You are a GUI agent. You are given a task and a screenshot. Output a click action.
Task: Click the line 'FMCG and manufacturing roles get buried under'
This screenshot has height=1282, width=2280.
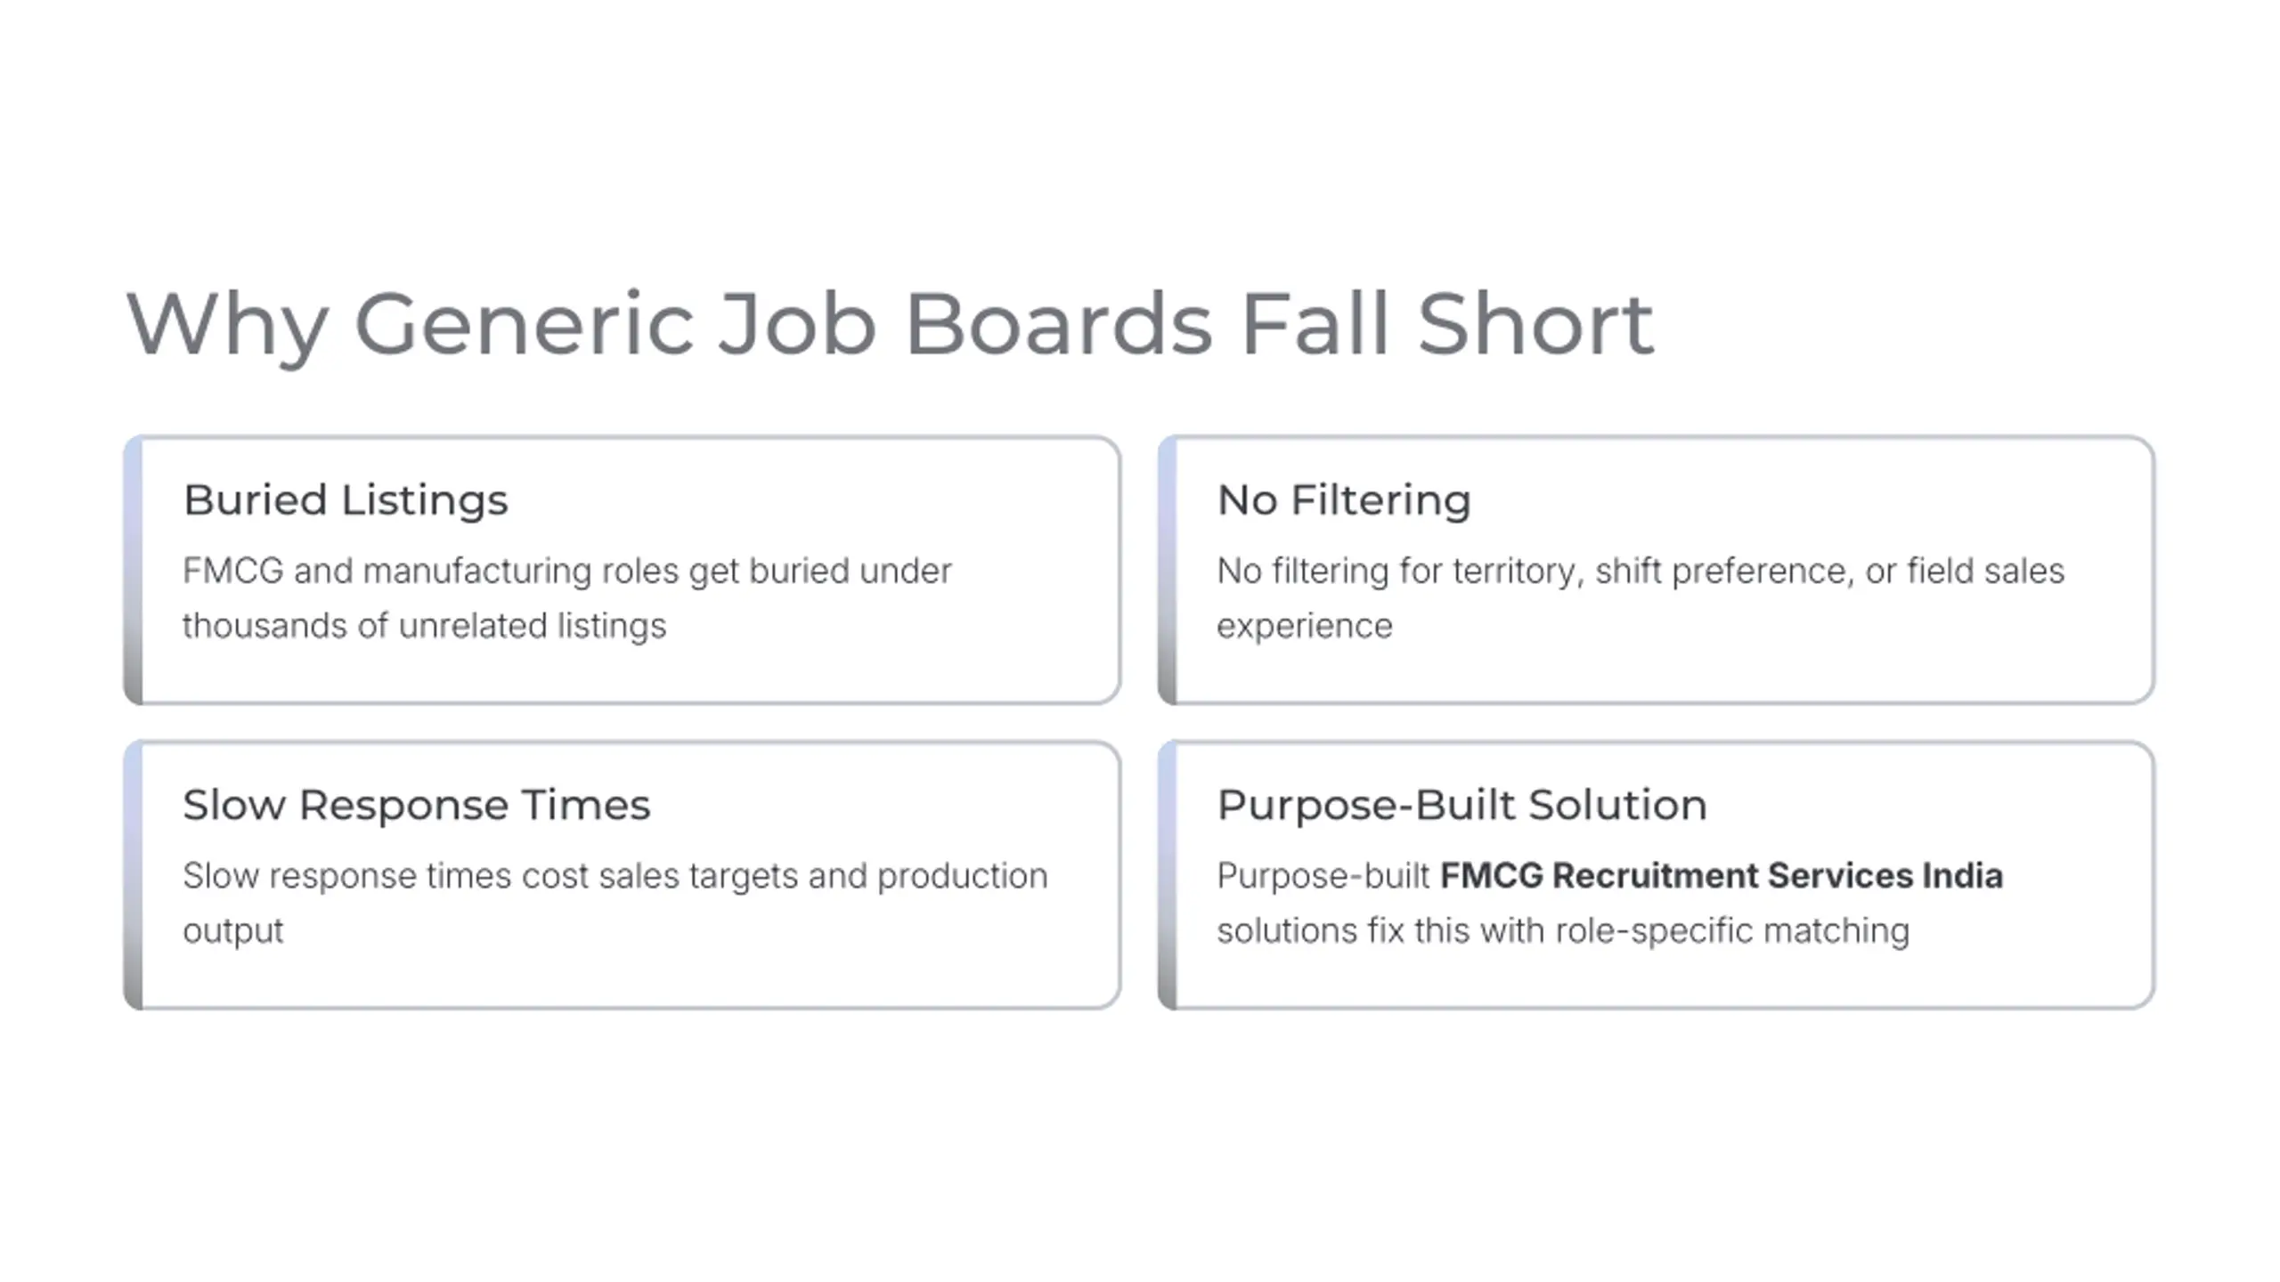click(567, 572)
